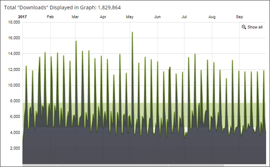The height and width of the screenshot is (167, 270).
Task: Click the magnifier icon beside Show all
Action: [244, 27]
